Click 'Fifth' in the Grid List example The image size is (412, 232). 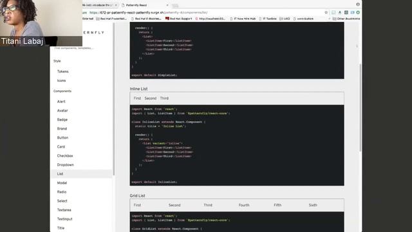click(277, 205)
